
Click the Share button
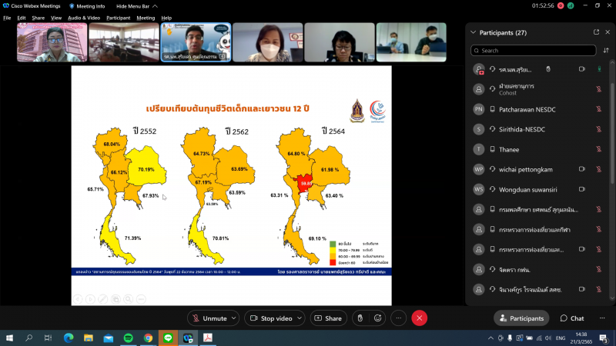click(x=329, y=318)
